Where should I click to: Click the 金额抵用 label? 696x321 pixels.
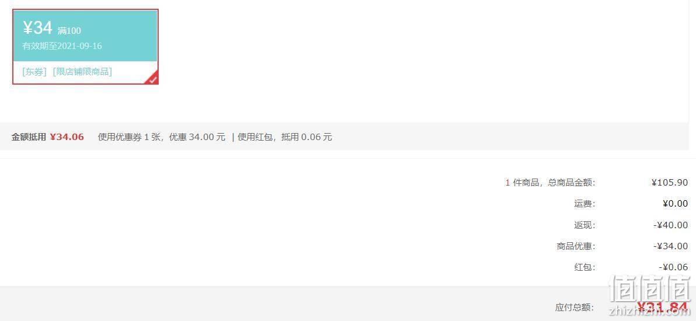pyautogui.click(x=29, y=137)
